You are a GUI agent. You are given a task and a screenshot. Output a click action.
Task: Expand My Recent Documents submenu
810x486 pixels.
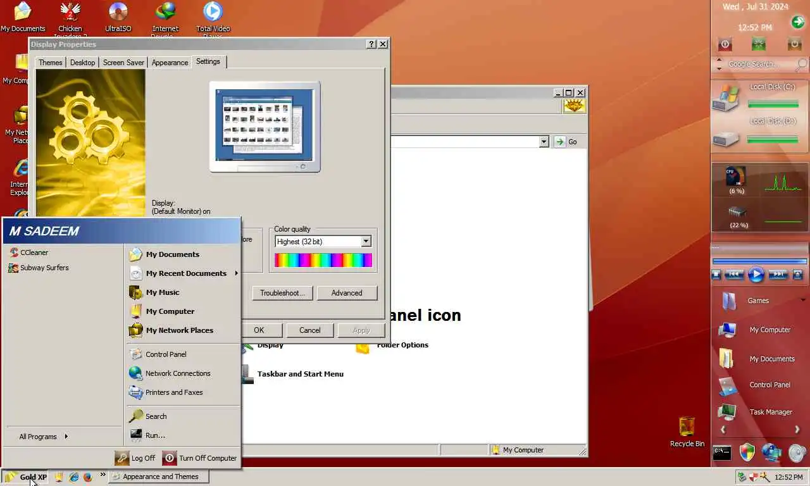pos(184,273)
